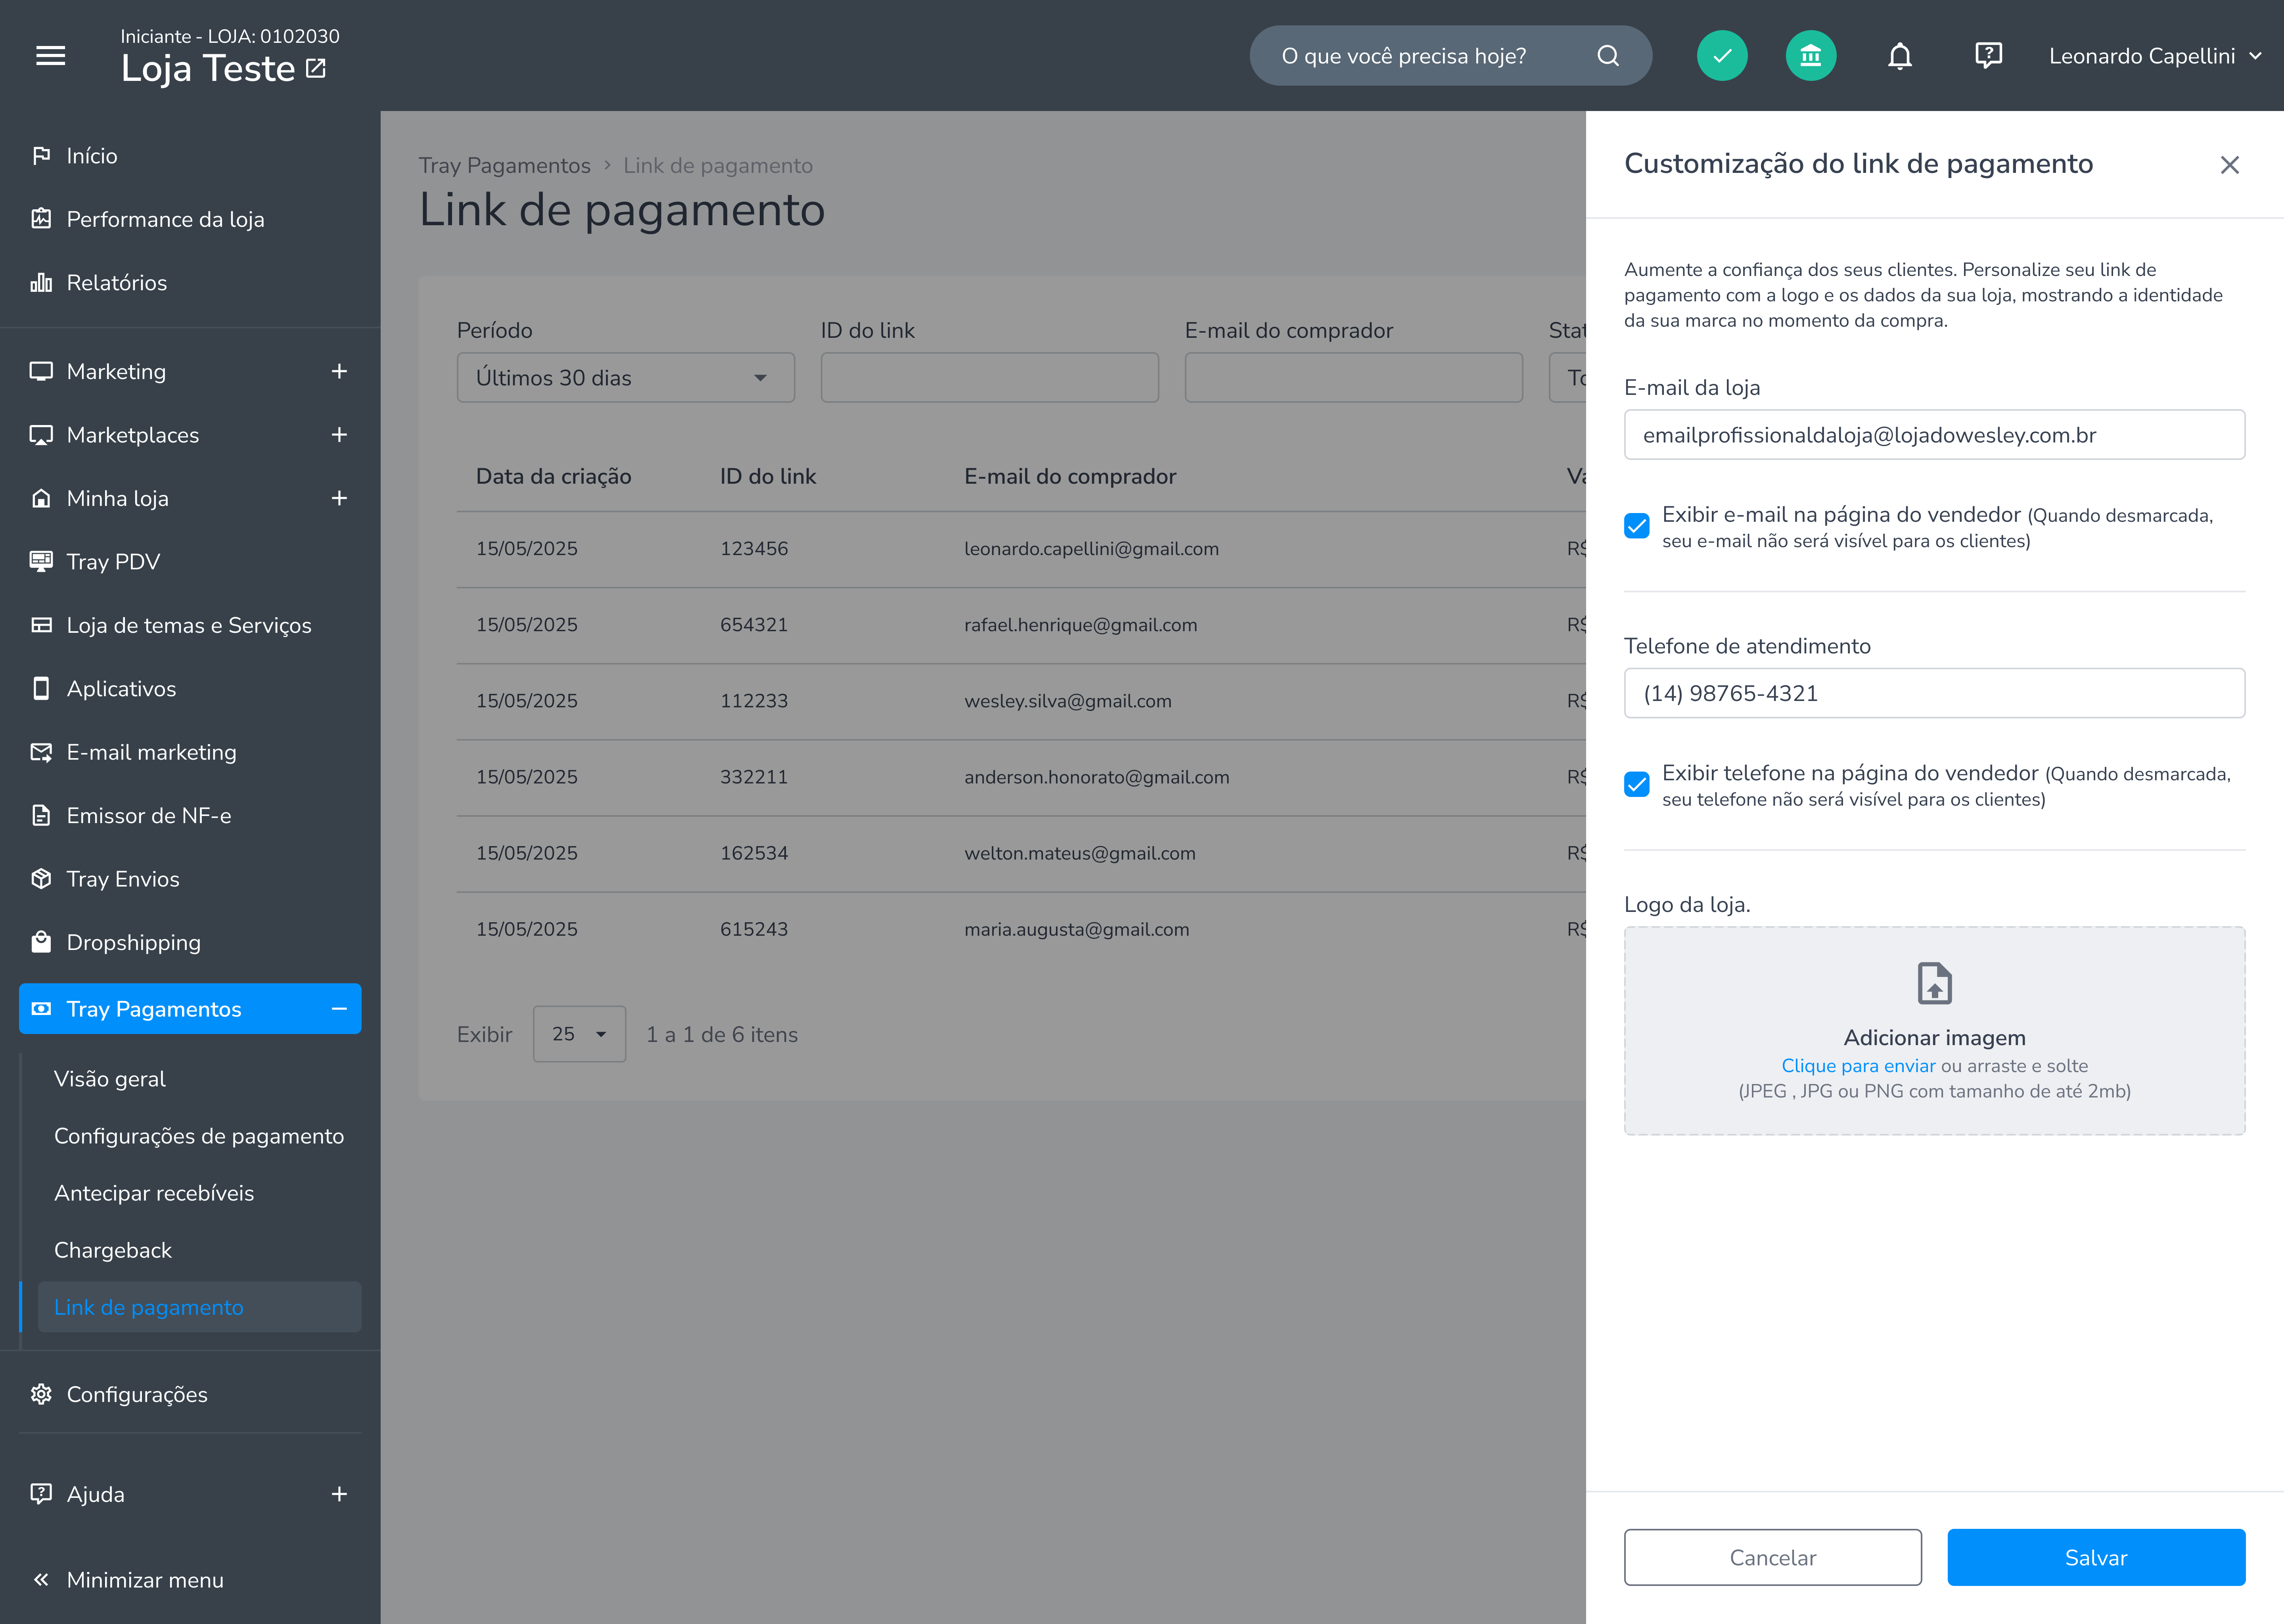Click wesley.silva@gmail.com cell
This screenshot has width=2284, height=1624.
[x=1067, y=701]
